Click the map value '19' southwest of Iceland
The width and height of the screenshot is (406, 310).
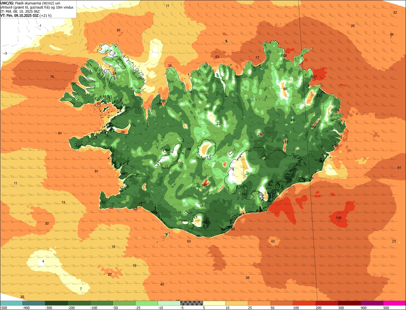click(x=134, y=266)
